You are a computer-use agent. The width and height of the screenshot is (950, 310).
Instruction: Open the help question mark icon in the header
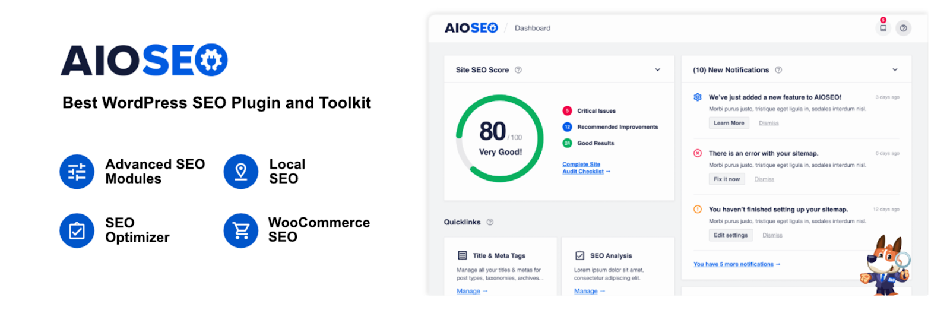click(903, 28)
